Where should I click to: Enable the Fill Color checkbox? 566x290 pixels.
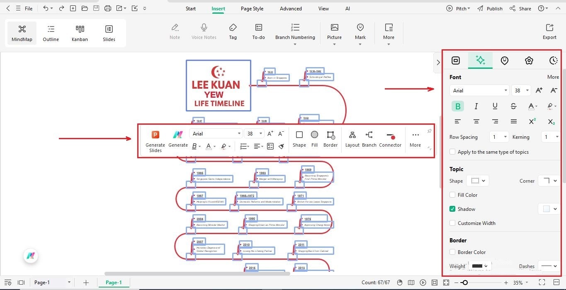452,195
